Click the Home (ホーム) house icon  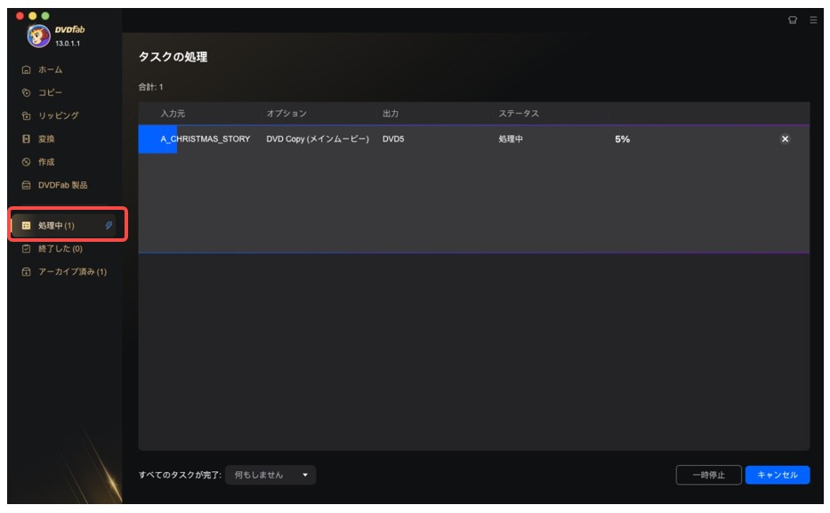tap(26, 70)
